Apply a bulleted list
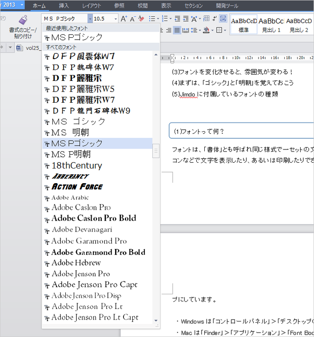The image size is (314, 337). pos(152,19)
